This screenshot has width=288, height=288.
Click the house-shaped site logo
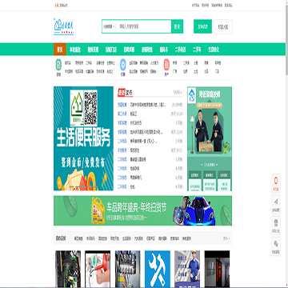[64, 26]
